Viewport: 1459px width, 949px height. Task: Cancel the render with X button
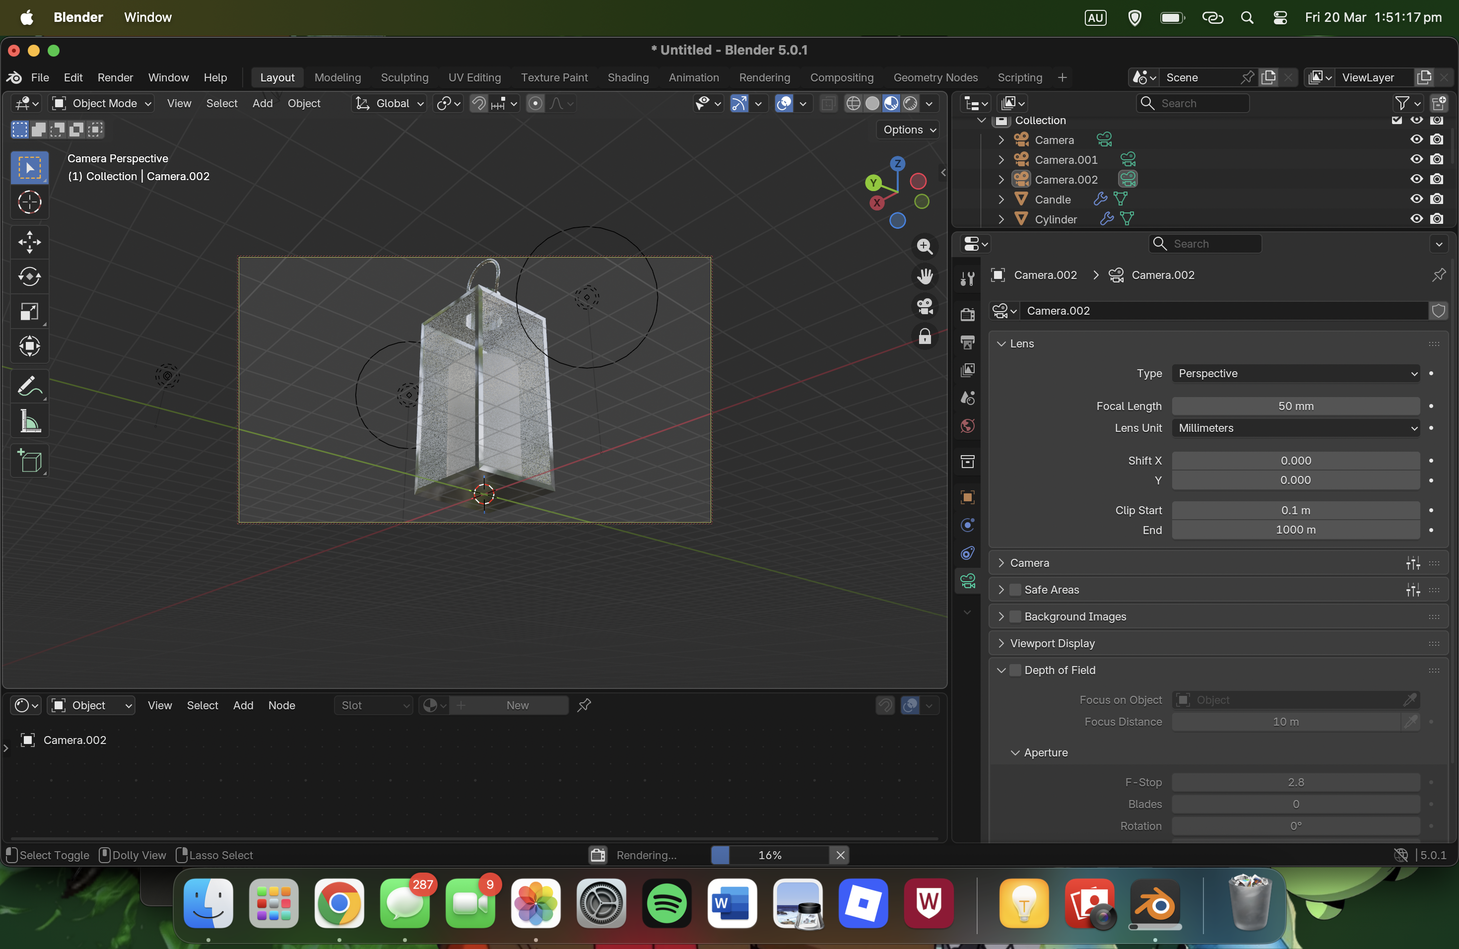click(x=841, y=855)
